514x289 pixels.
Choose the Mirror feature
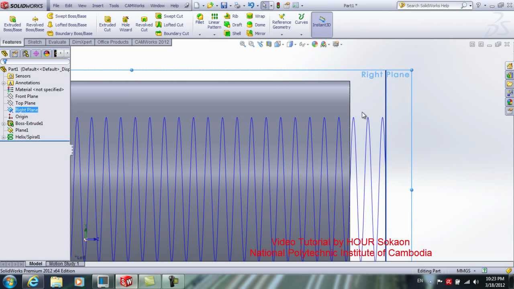click(256, 33)
